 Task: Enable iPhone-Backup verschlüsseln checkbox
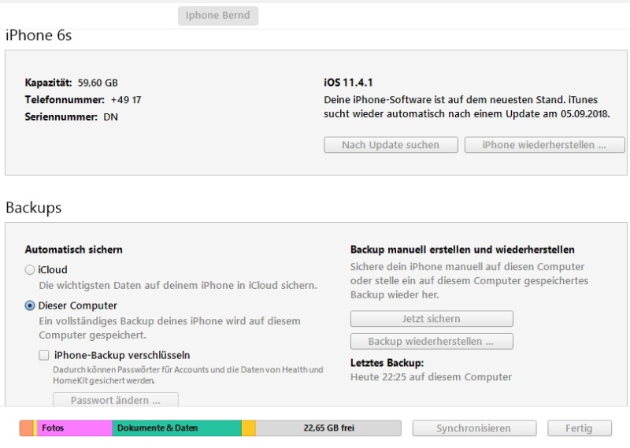tap(44, 355)
